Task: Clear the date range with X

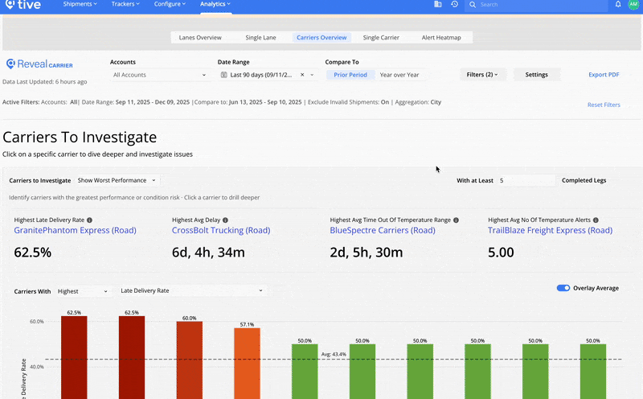Action: pos(302,75)
